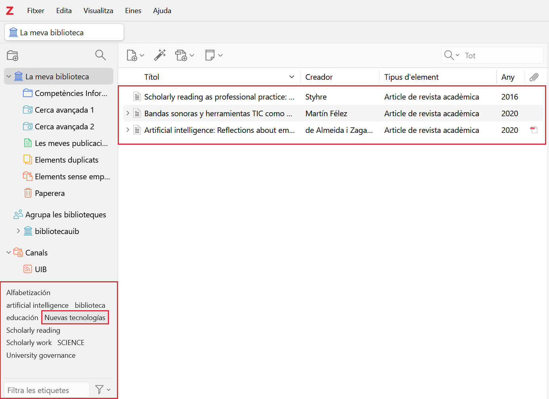Filter by the University governance tag
The image size is (549, 399).
tap(41, 355)
